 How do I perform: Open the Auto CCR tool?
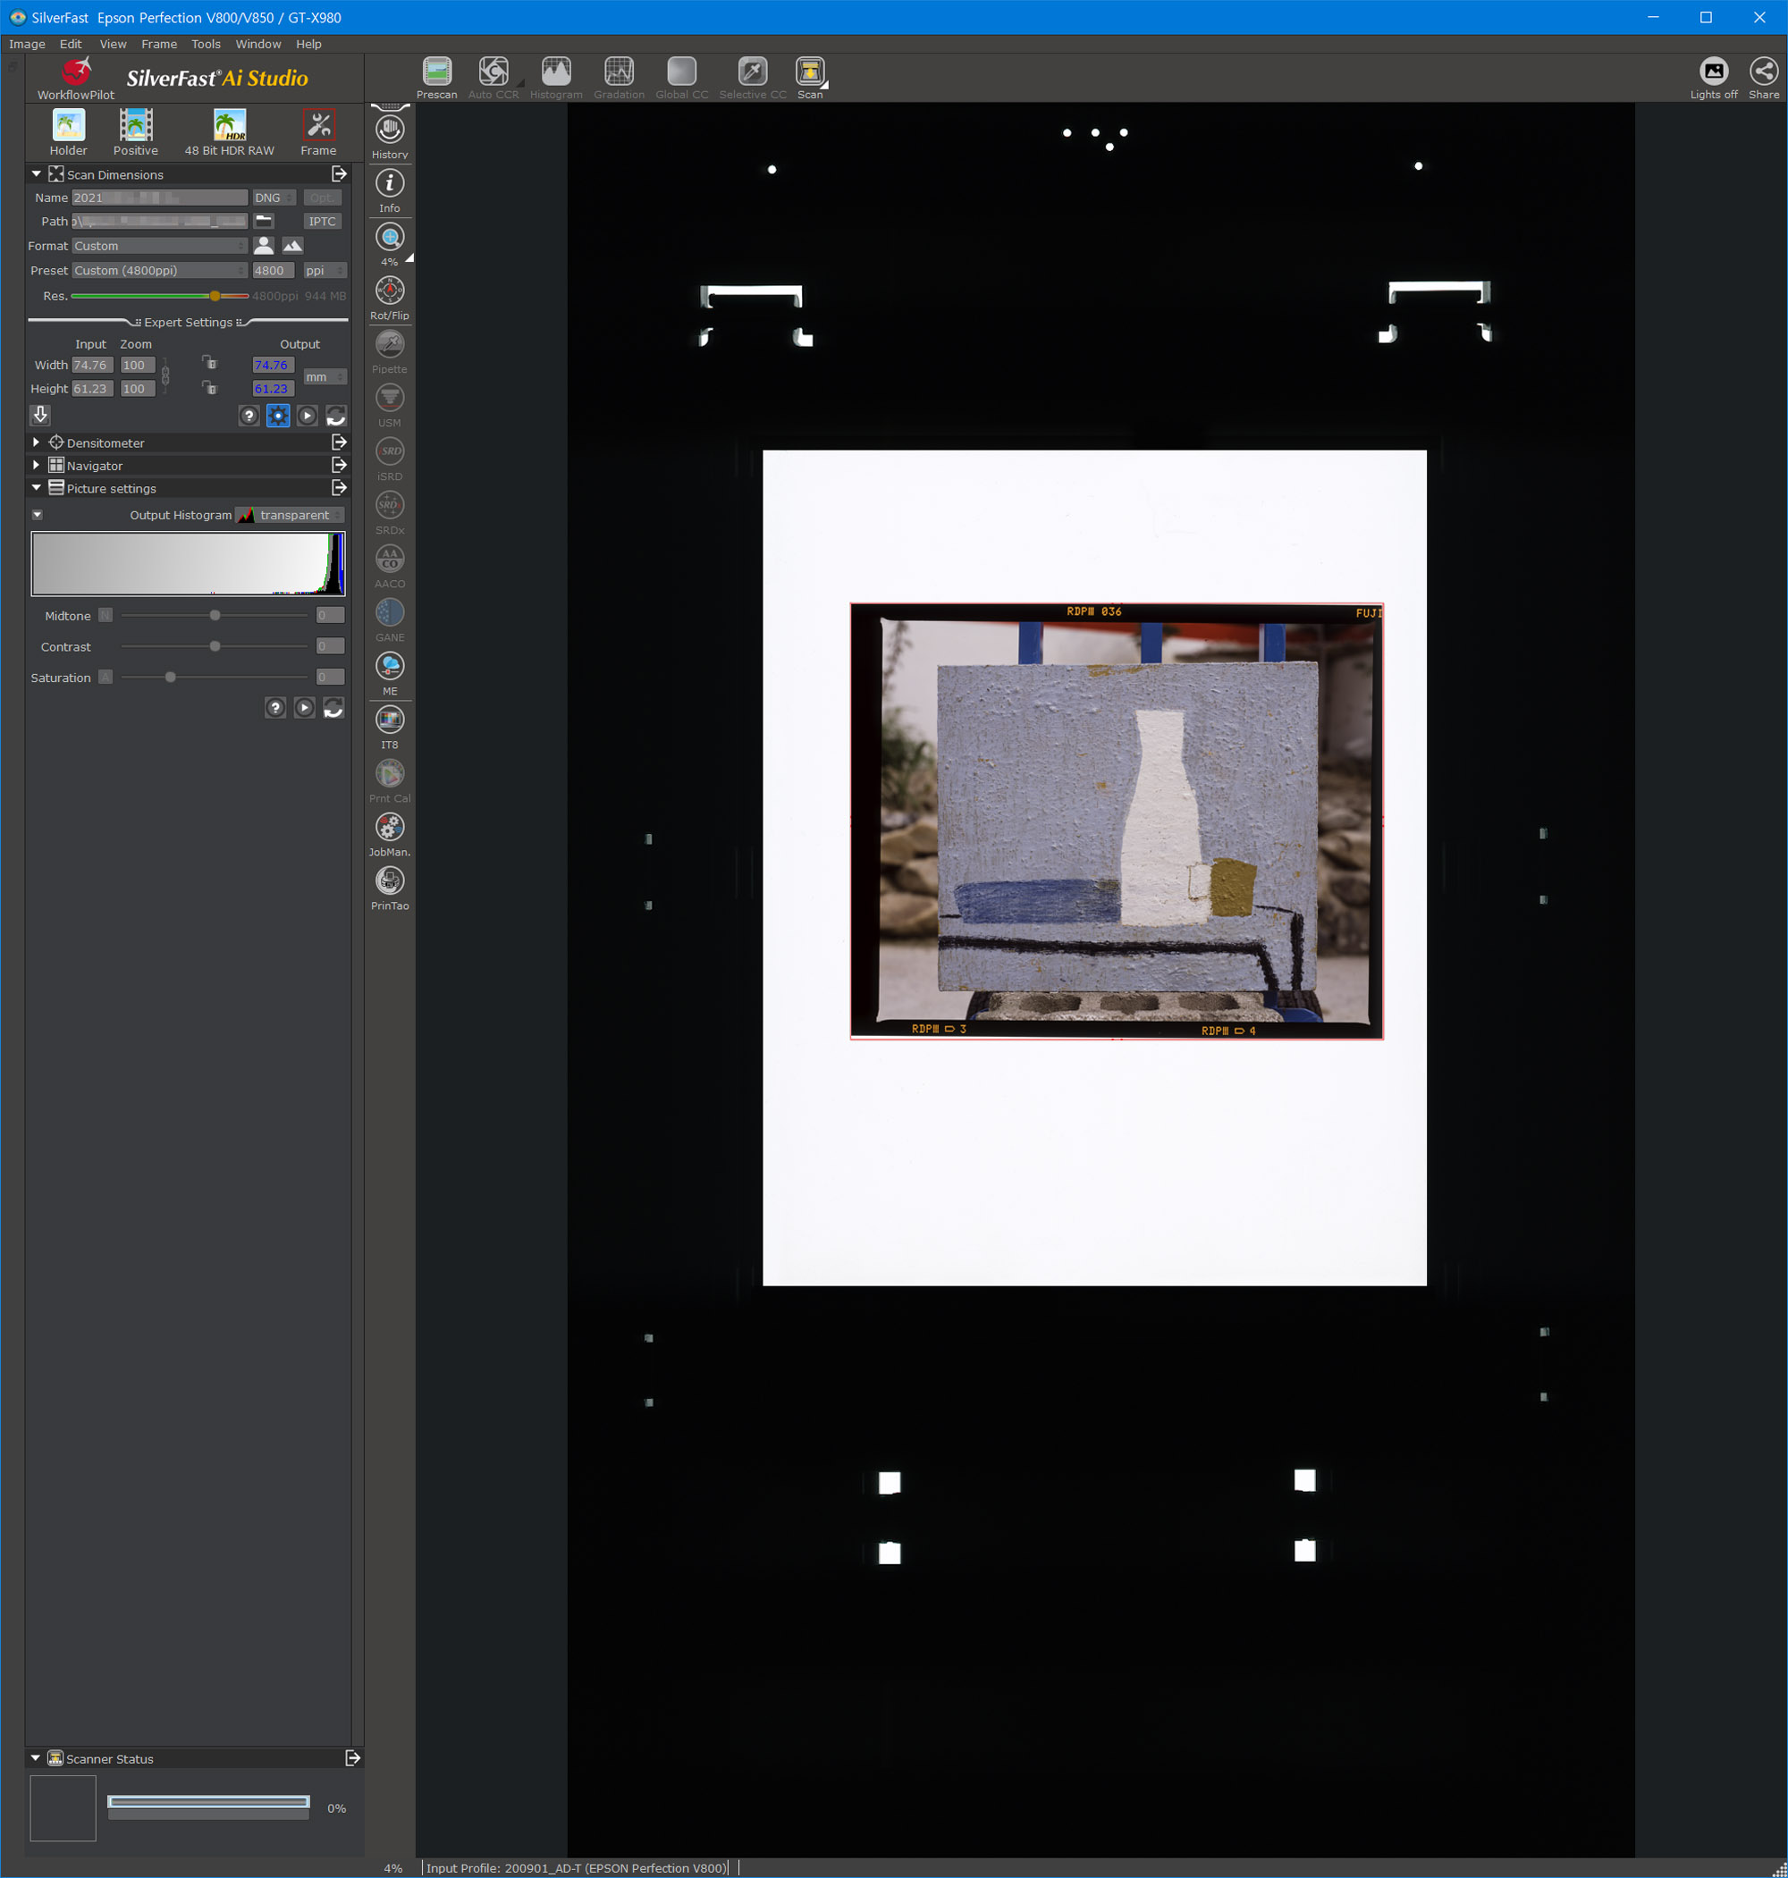pyautogui.click(x=493, y=77)
